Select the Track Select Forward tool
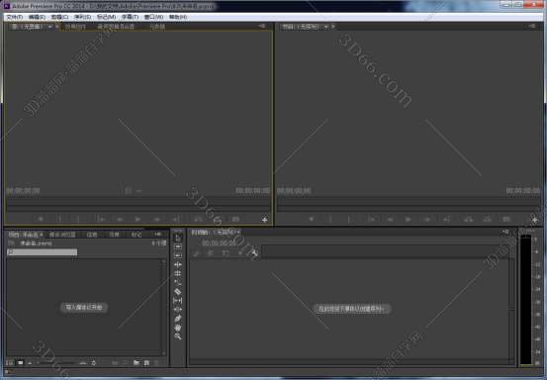547x380 pixels. [x=178, y=247]
